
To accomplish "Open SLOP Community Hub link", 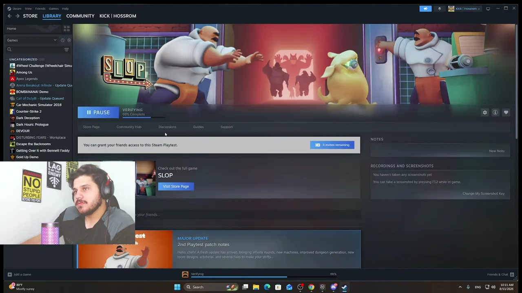I will coord(129,127).
